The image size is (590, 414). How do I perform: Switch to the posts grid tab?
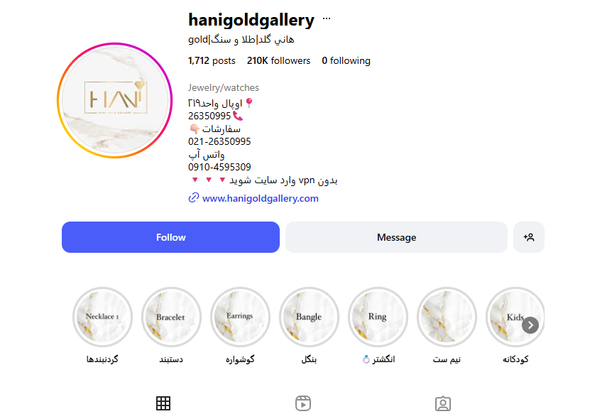point(163,403)
